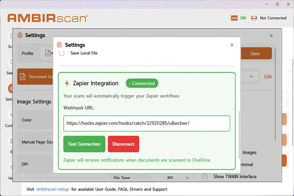Click the DPI setting row

35,164
